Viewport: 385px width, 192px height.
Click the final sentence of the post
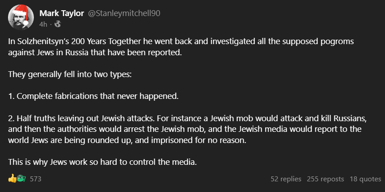coord(102,162)
